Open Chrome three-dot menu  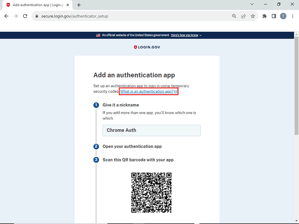pos(292,16)
